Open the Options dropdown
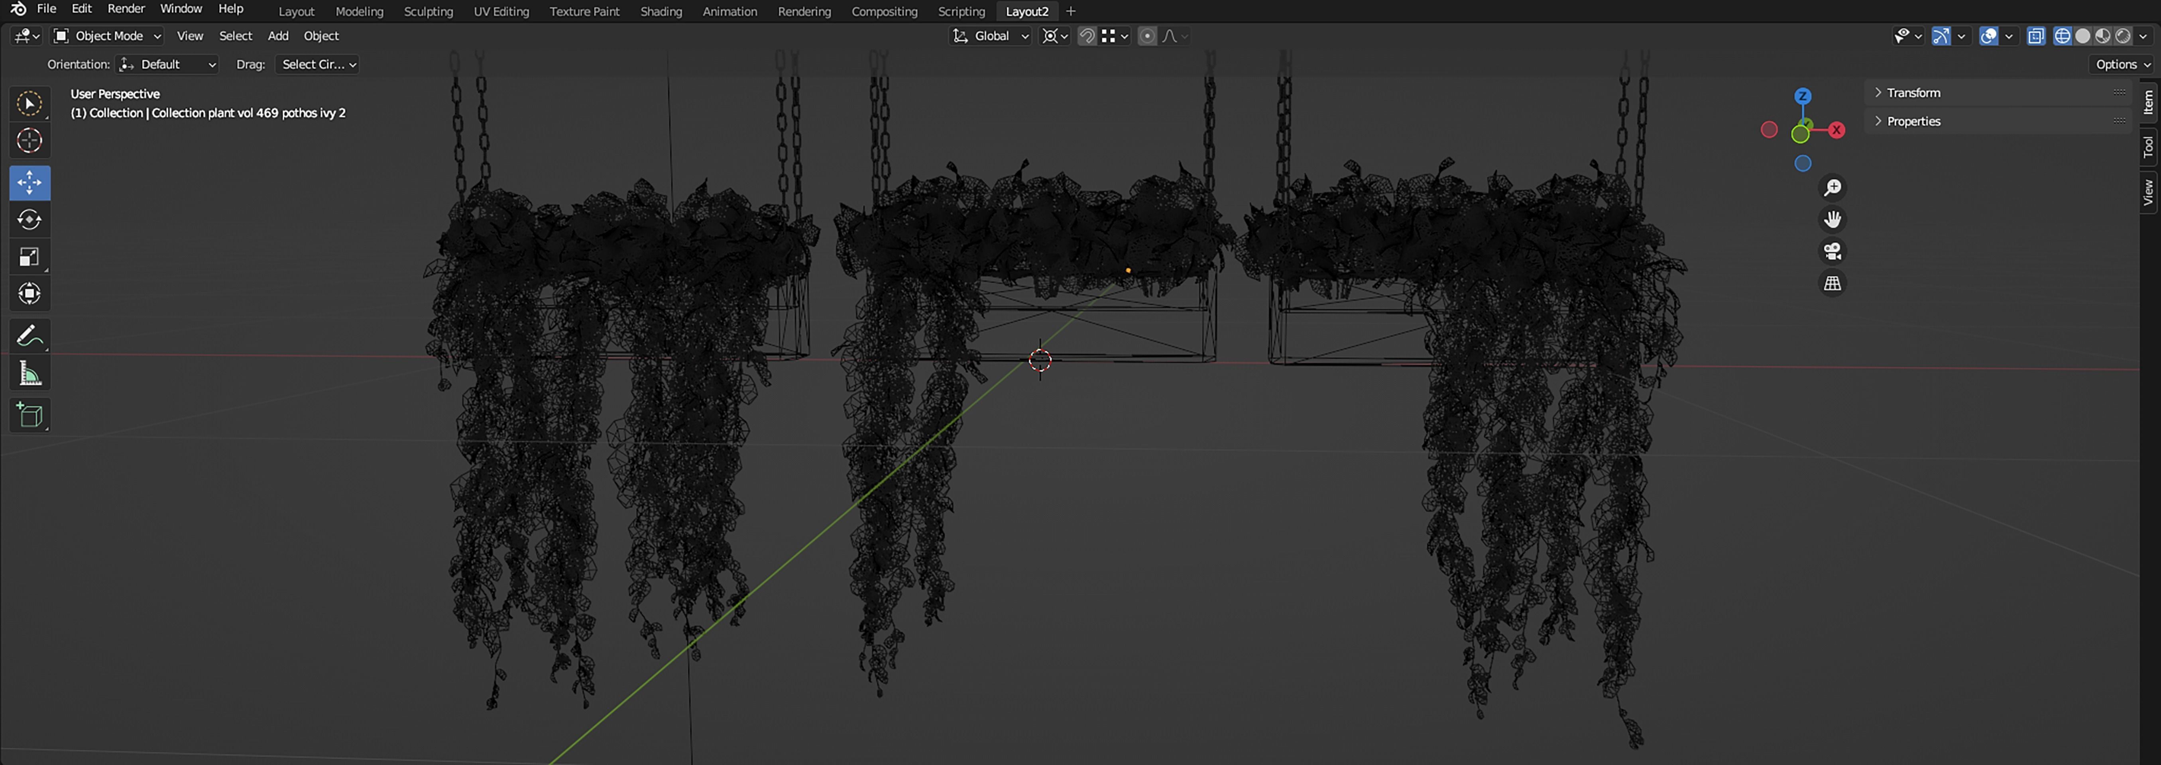 coord(2122,65)
